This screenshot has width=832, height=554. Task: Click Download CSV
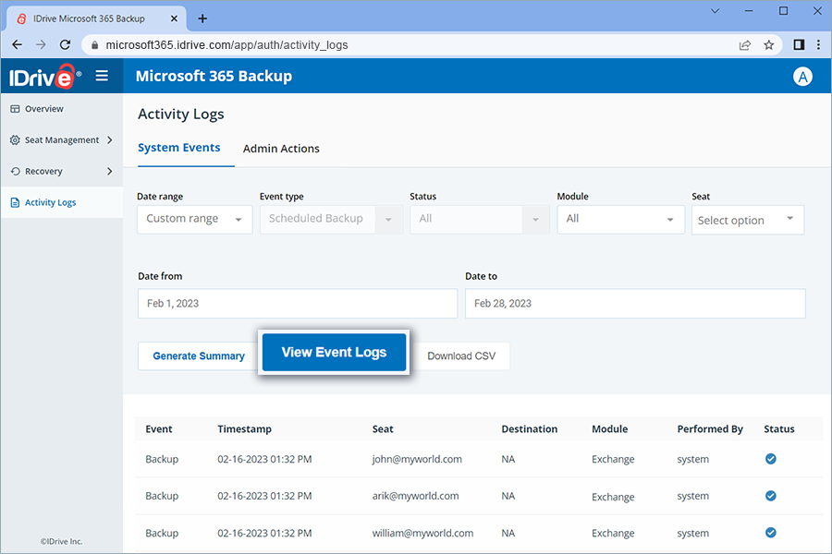coord(462,355)
